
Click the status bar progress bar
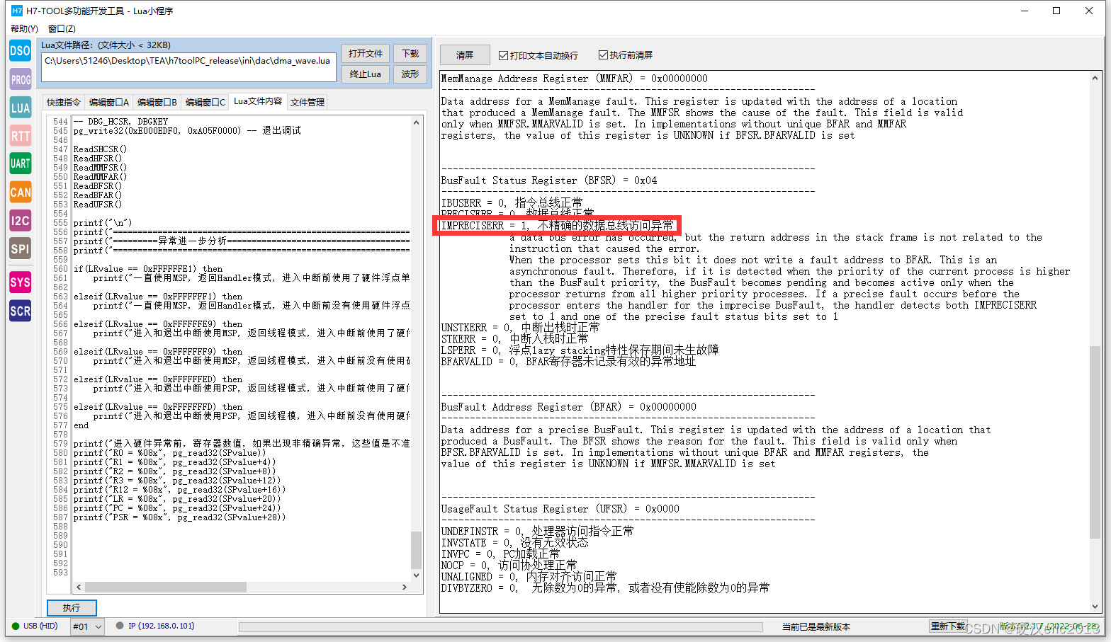500,626
